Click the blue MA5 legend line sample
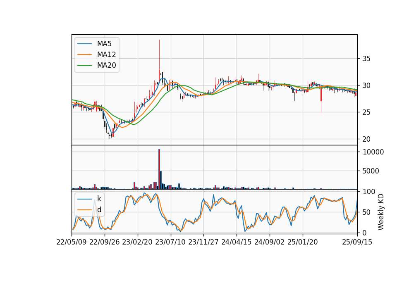 tap(84, 44)
